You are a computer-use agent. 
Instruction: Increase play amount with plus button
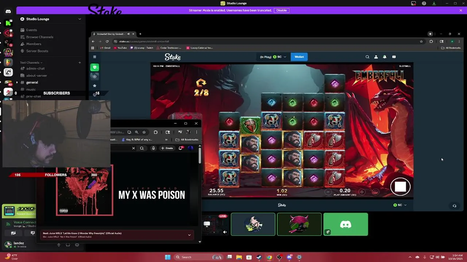pos(362,192)
